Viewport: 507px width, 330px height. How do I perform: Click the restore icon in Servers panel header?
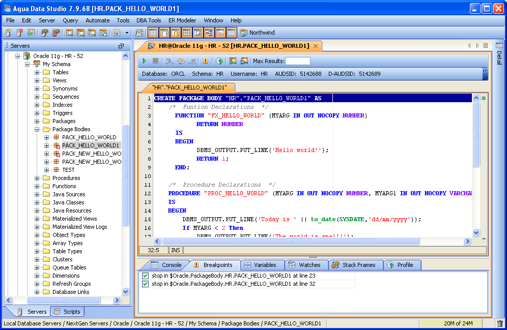pos(121,46)
